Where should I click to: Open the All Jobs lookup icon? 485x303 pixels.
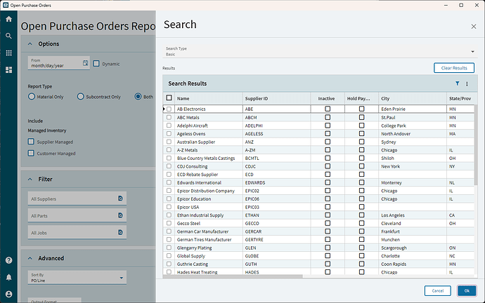120,232
